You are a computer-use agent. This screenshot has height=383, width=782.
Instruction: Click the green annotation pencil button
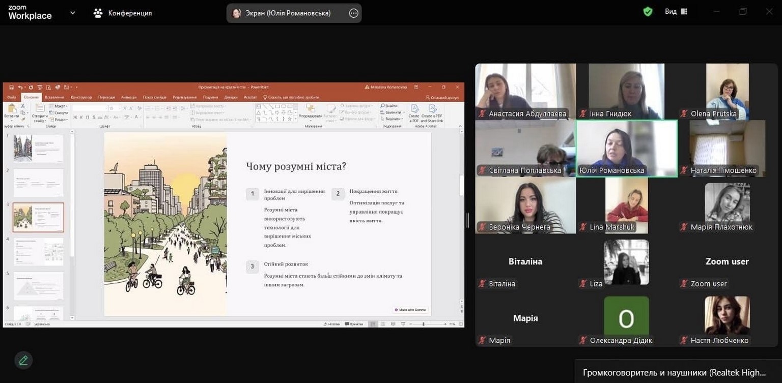pyautogui.click(x=23, y=360)
